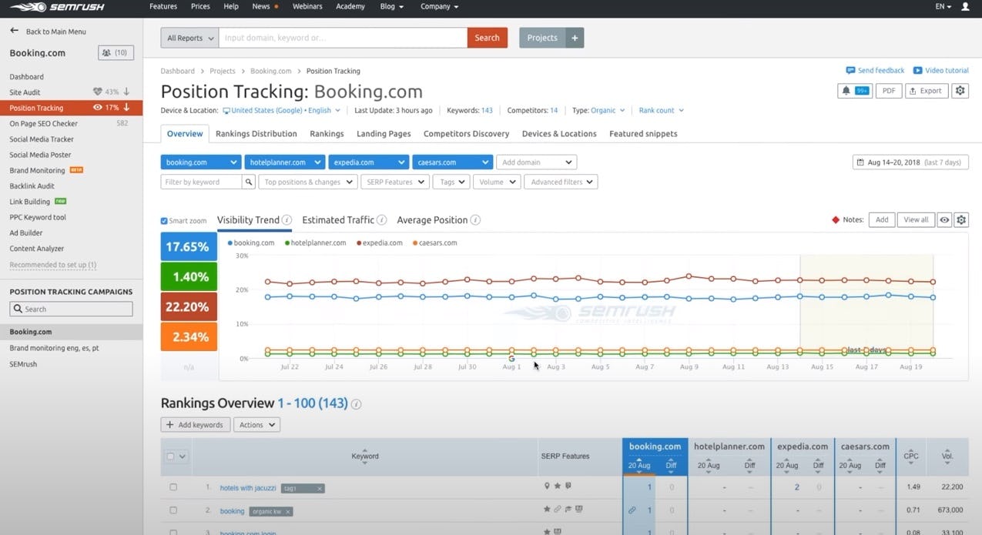Open the All Reports dropdown
The image size is (982, 535).
pyautogui.click(x=189, y=38)
